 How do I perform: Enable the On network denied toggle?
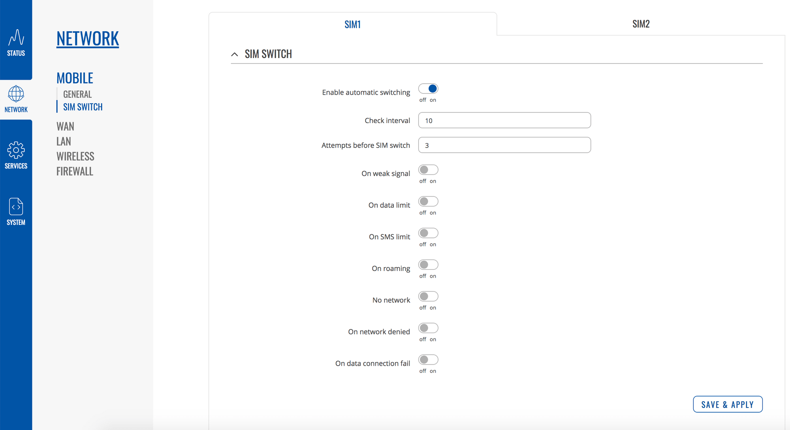pos(428,328)
